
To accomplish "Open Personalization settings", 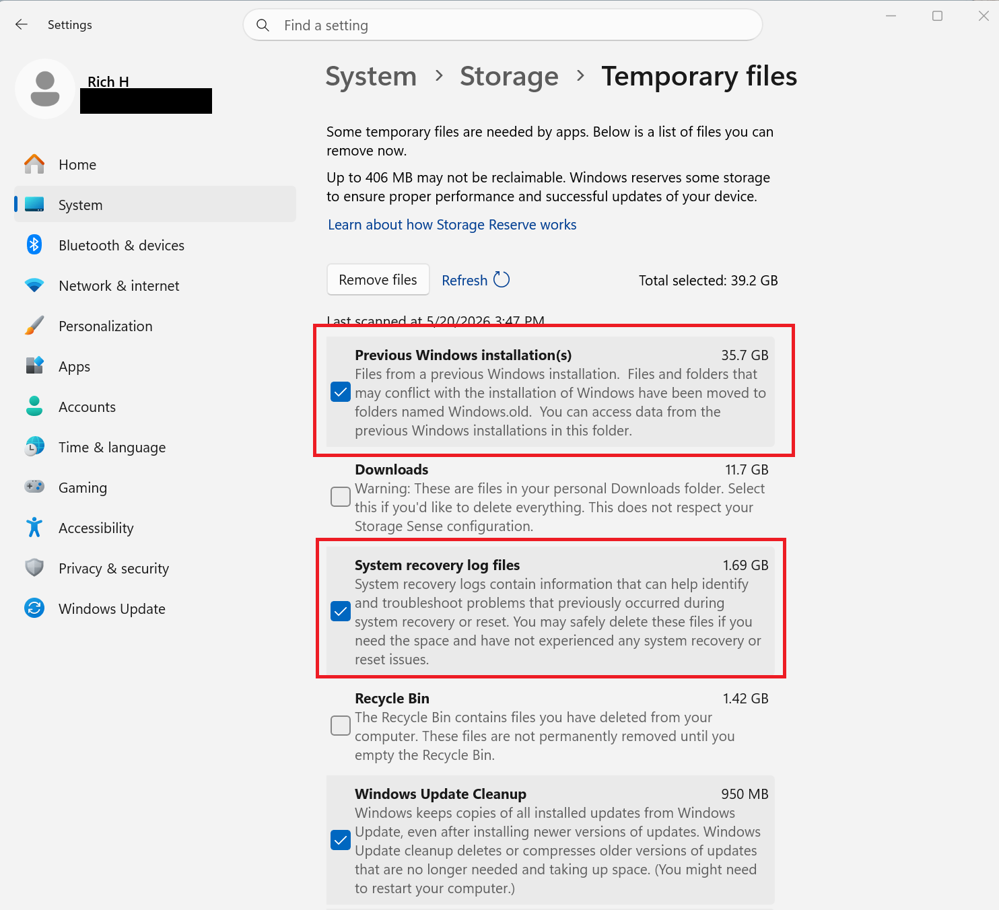I will pyautogui.click(x=155, y=326).
